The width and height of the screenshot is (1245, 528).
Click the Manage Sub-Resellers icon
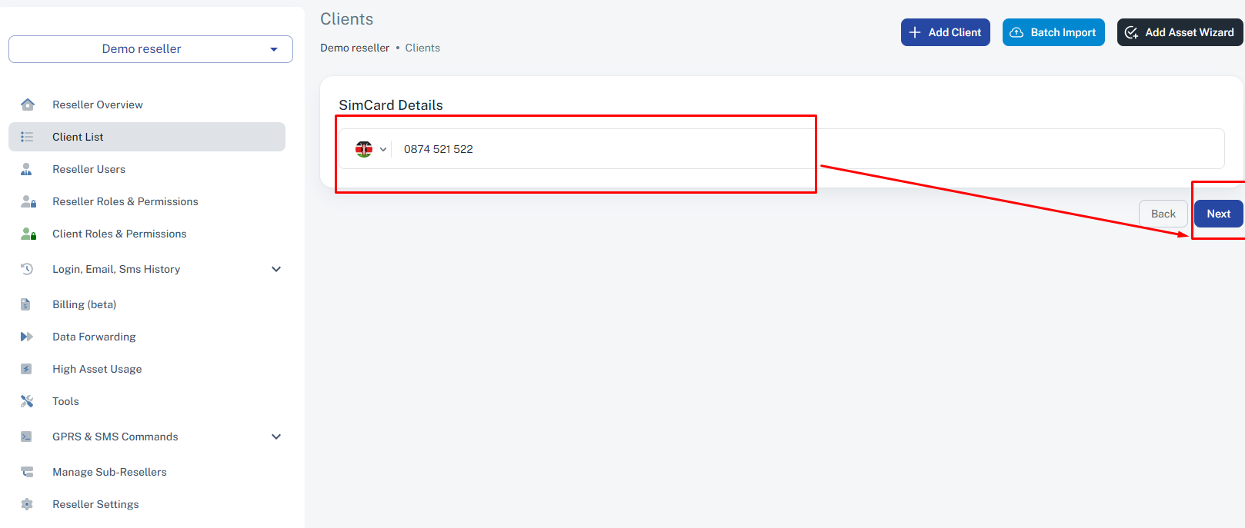click(27, 472)
